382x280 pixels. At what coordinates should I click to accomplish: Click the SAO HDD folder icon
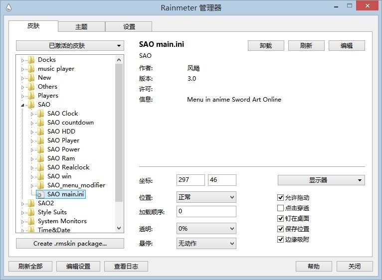pos(41,132)
